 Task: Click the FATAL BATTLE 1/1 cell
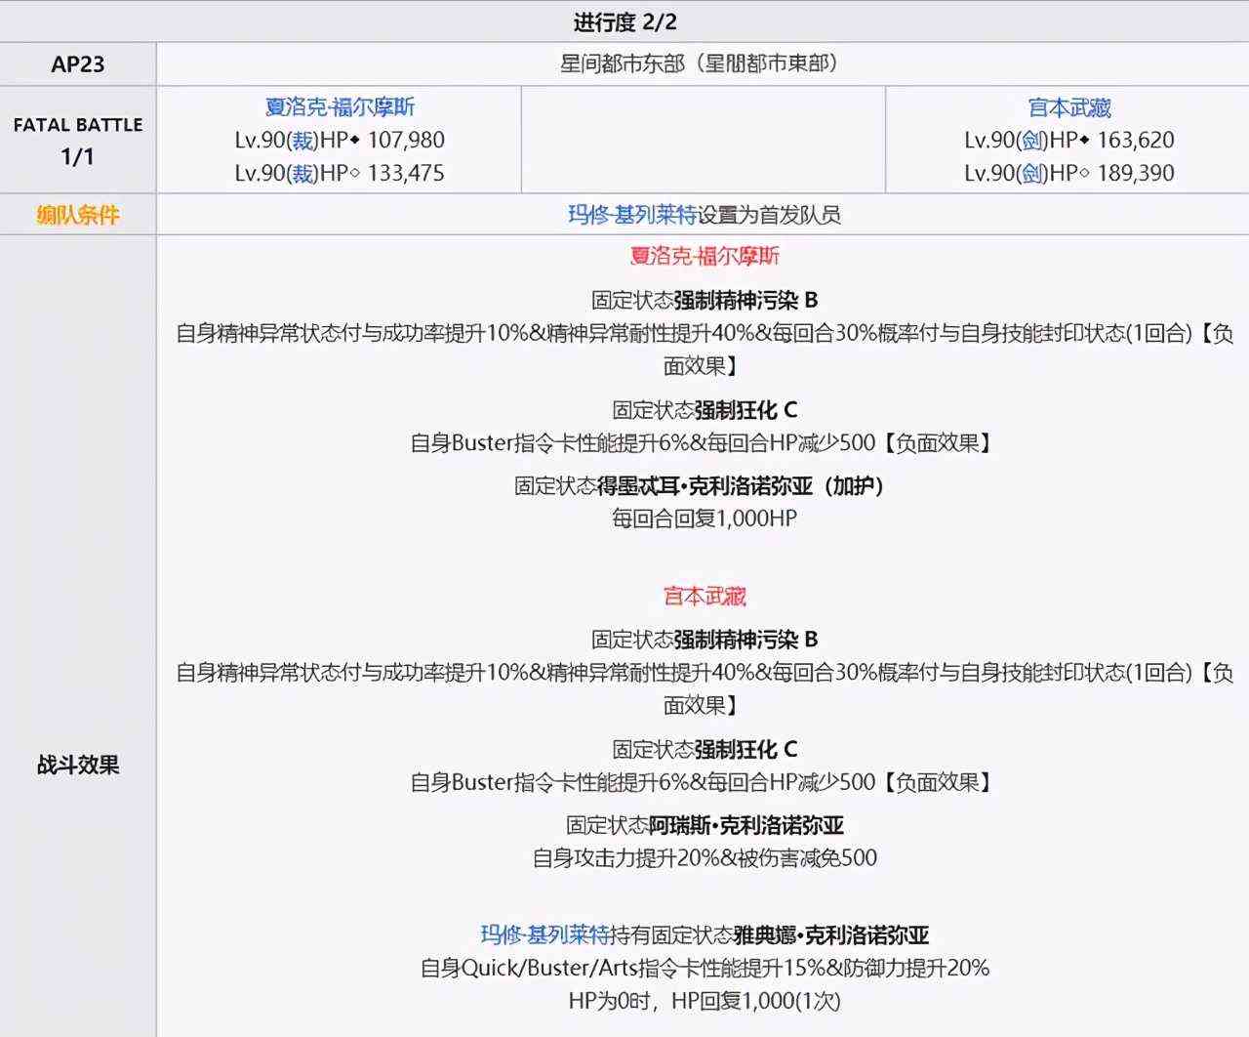click(78, 141)
